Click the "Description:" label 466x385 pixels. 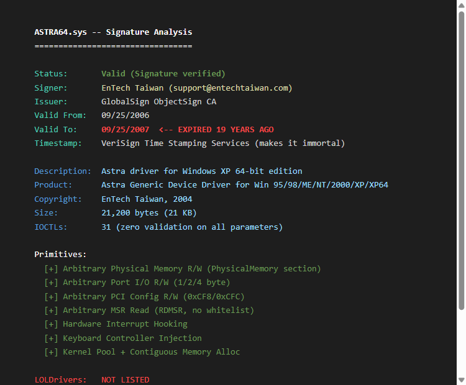click(63, 171)
